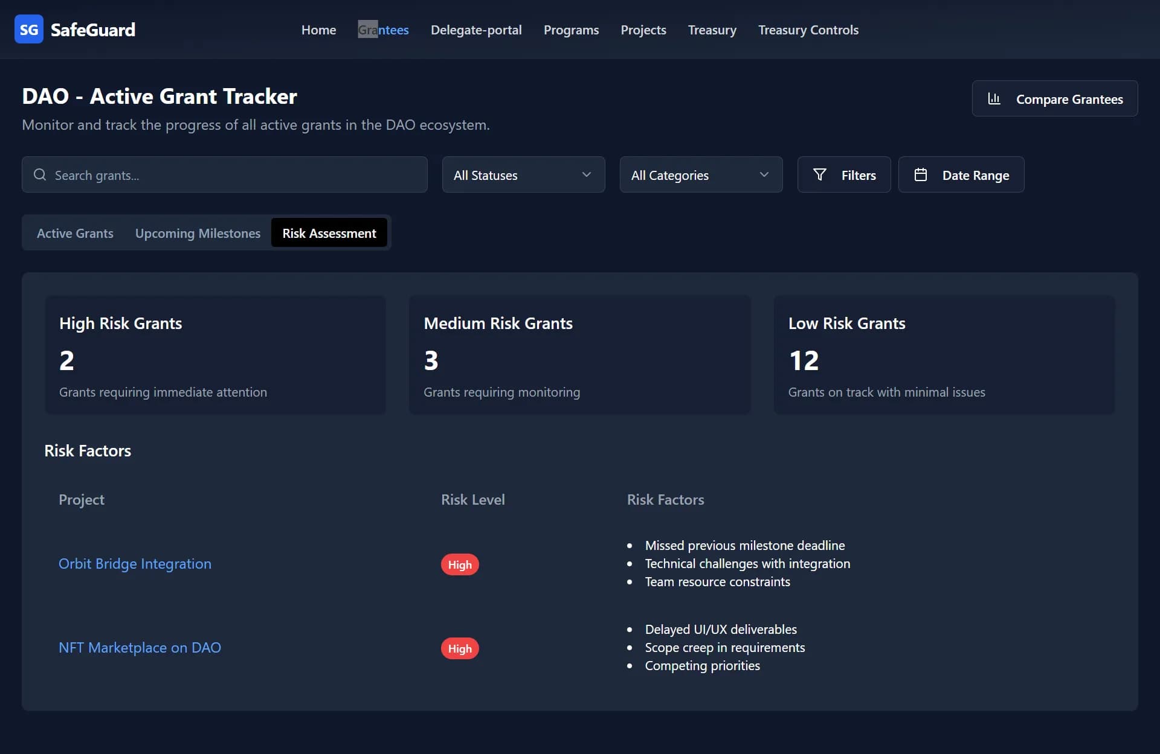Navigate to Programs
The width and height of the screenshot is (1160, 754).
(x=571, y=30)
